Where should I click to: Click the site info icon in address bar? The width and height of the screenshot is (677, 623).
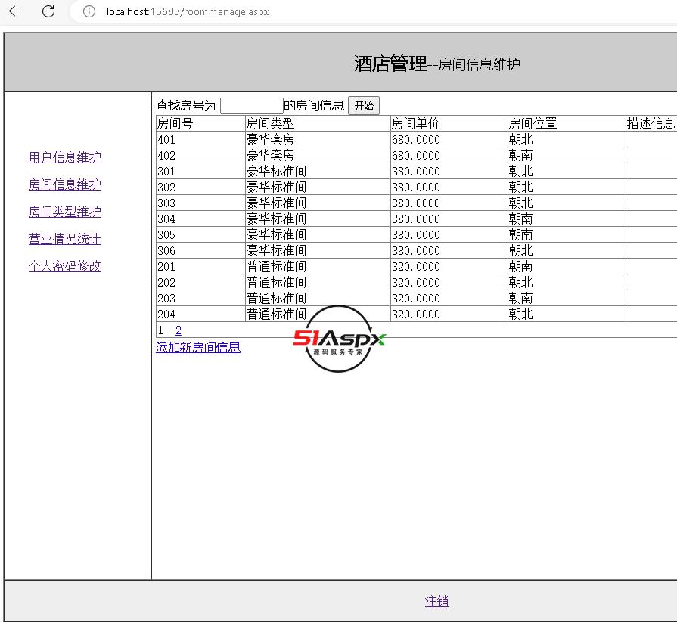point(89,11)
